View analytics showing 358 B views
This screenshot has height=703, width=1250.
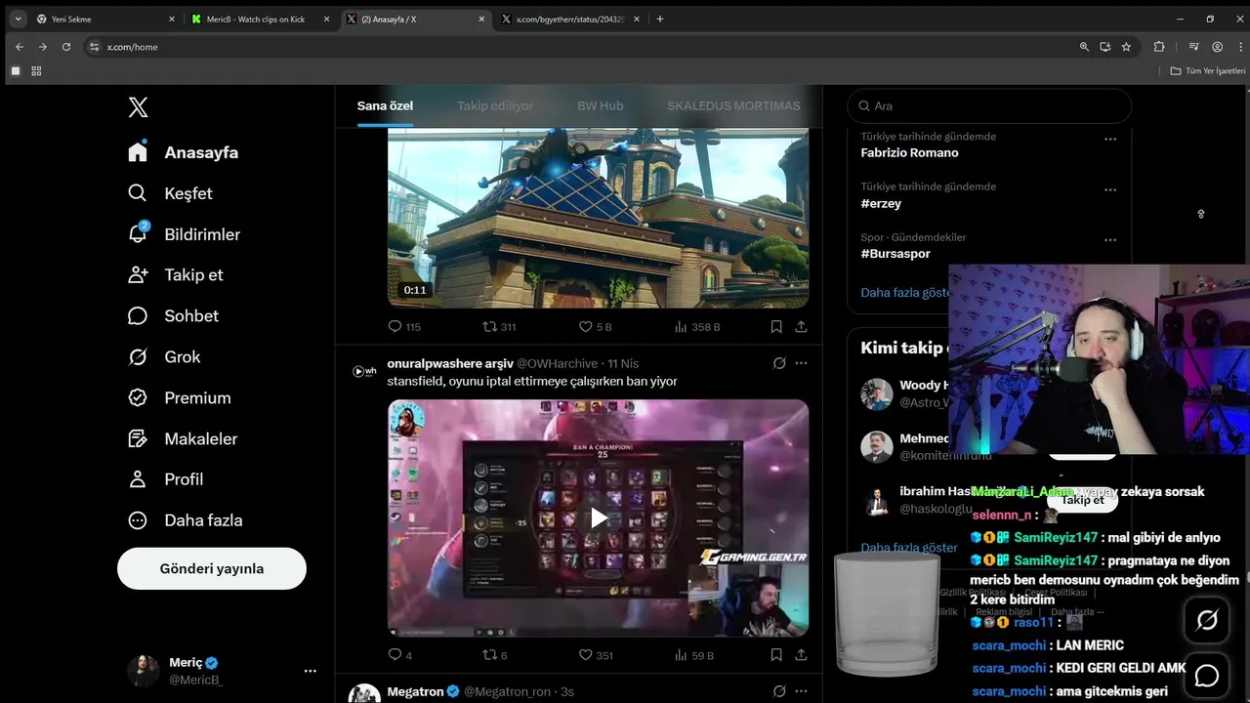[x=696, y=327]
